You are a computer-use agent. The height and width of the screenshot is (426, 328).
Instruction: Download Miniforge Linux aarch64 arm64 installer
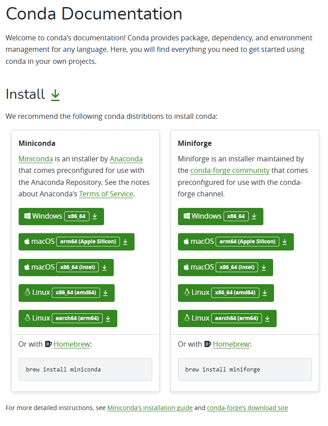[227, 318]
